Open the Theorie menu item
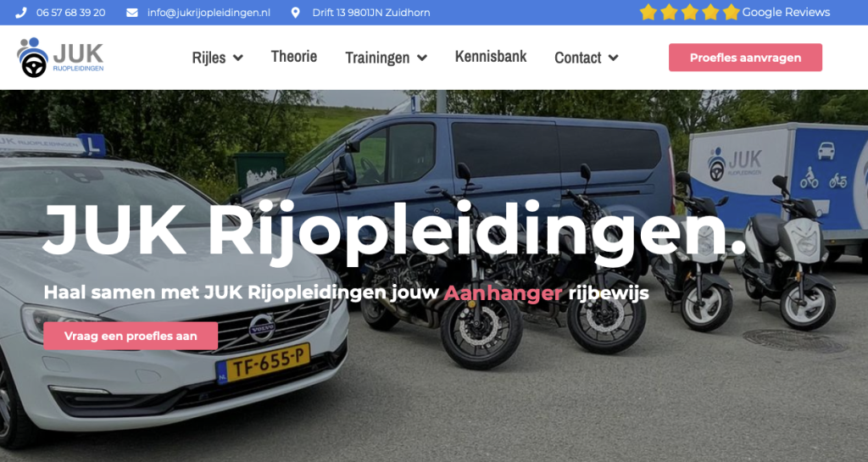 (294, 57)
